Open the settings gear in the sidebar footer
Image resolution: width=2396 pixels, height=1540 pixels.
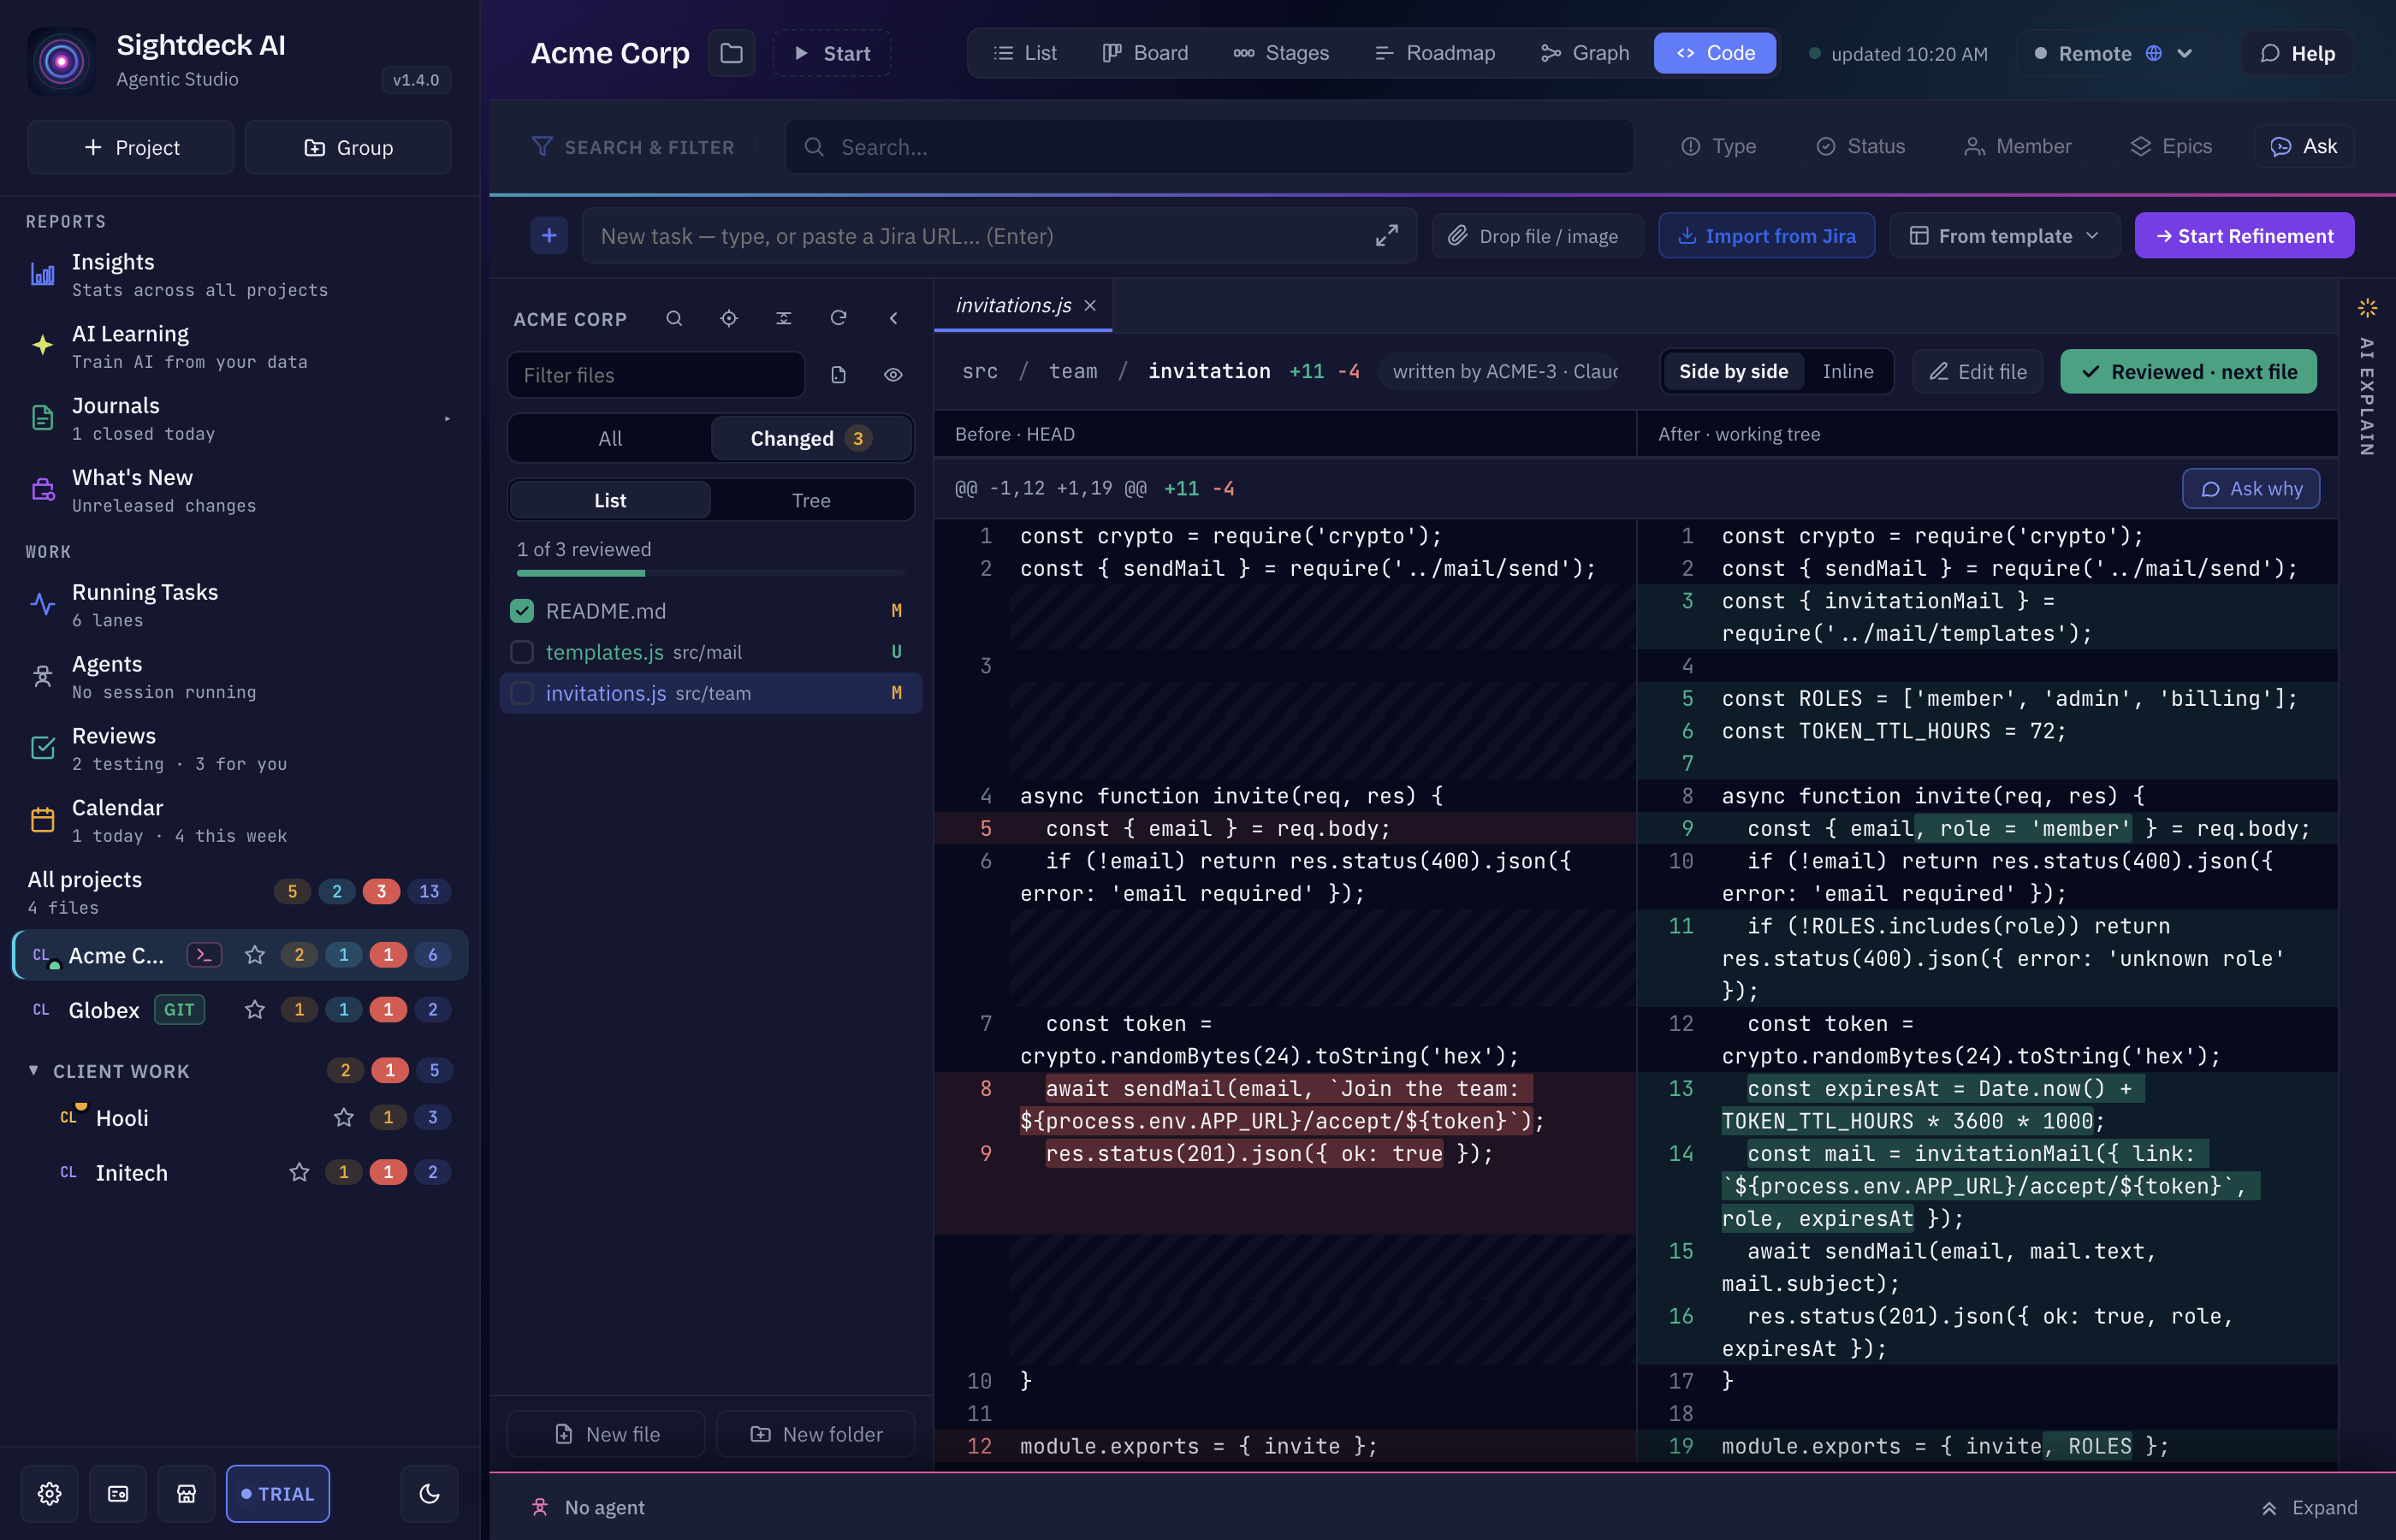49,1493
